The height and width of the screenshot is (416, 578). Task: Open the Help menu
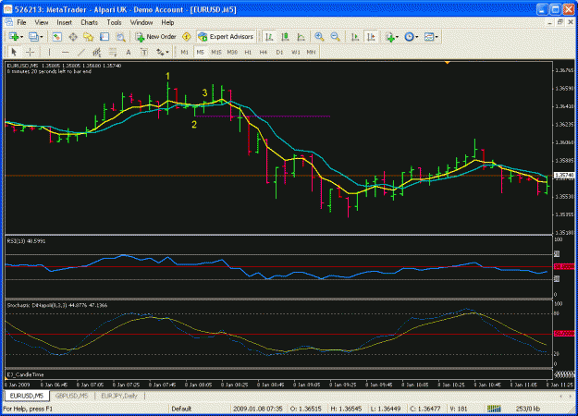tap(167, 22)
